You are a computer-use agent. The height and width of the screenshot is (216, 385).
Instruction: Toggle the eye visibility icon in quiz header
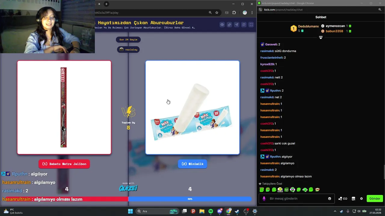click(222, 25)
